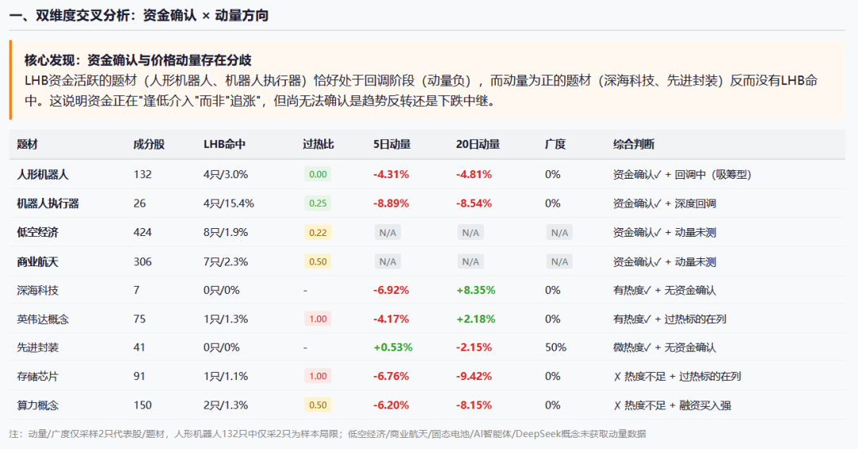Click the 核心发现 callout heading

pyautogui.click(x=138, y=60)
